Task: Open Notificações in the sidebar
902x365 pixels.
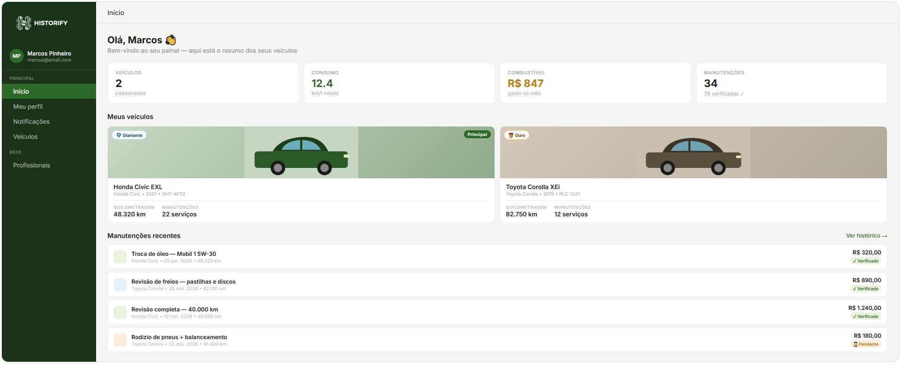Action: click(x=49, y=121)
